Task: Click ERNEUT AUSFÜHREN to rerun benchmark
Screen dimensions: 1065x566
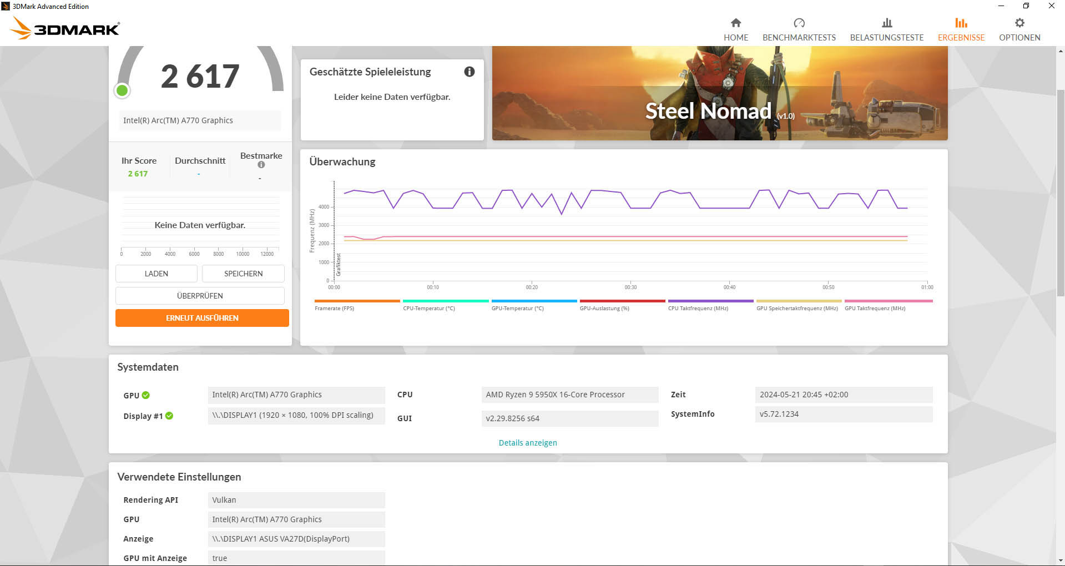Action: pos(202,318)
